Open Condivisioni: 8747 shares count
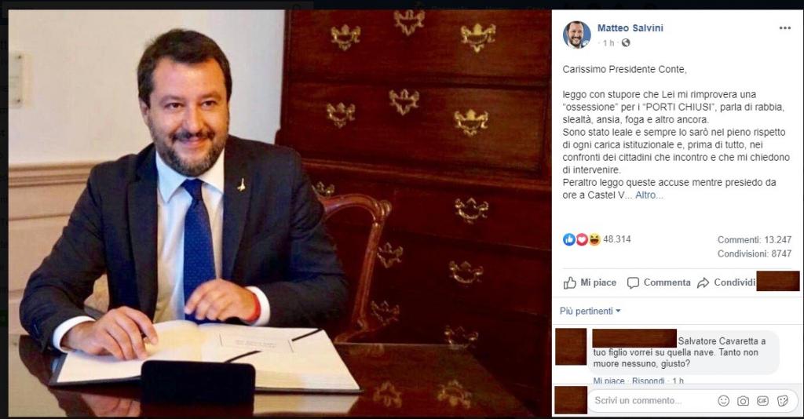This screenshot has height=419, width=804. point(755,253)
